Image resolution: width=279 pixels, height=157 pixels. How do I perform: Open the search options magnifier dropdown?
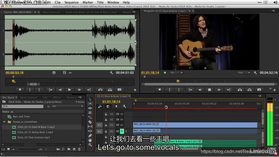click(5, 106)
